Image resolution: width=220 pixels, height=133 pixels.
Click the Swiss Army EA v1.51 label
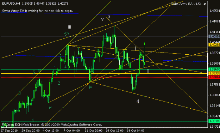pyautogui.click(x=186, y=4)
